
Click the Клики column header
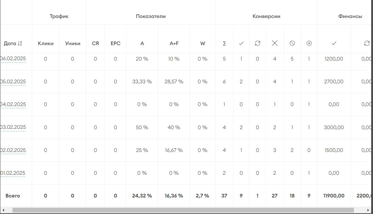[46, 43]
